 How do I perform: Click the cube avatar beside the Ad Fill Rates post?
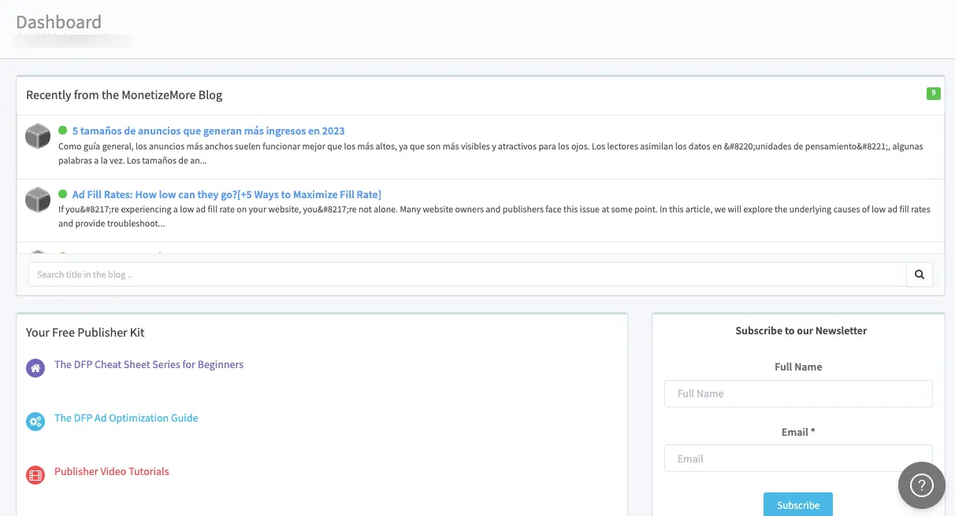coord(38,200)
